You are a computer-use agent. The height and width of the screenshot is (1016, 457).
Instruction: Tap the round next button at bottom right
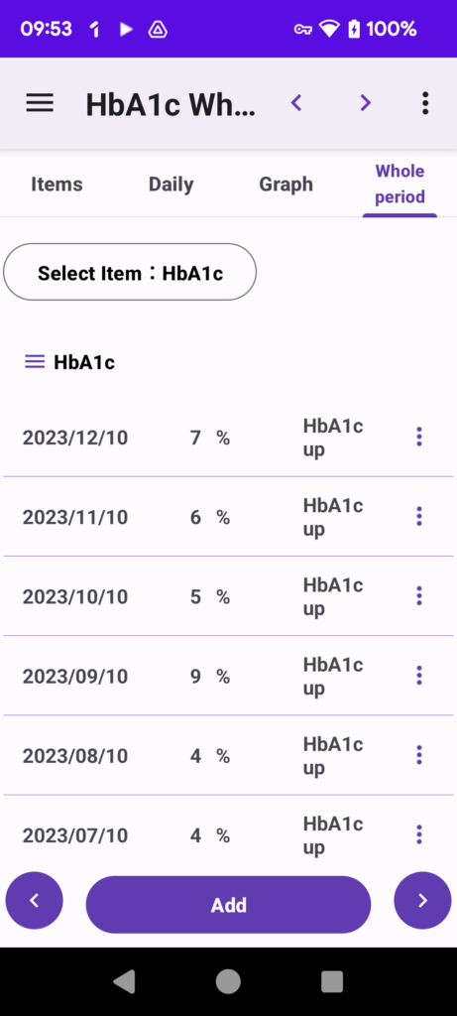point(422,901)
